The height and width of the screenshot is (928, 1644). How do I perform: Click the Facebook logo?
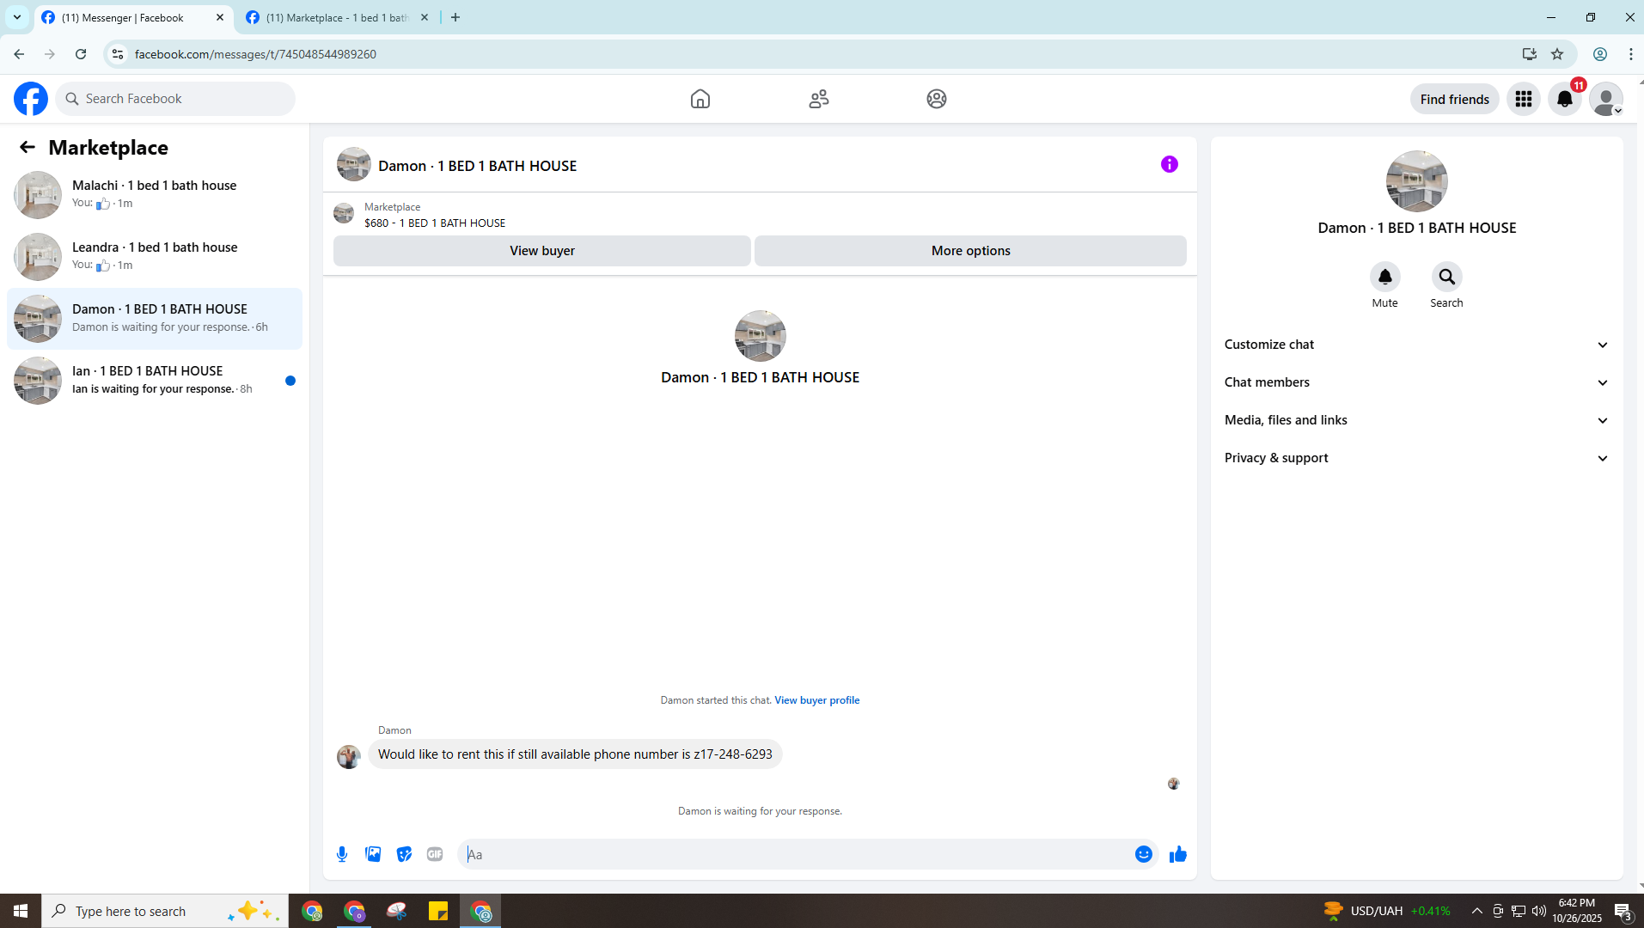[x=31, y=99]
